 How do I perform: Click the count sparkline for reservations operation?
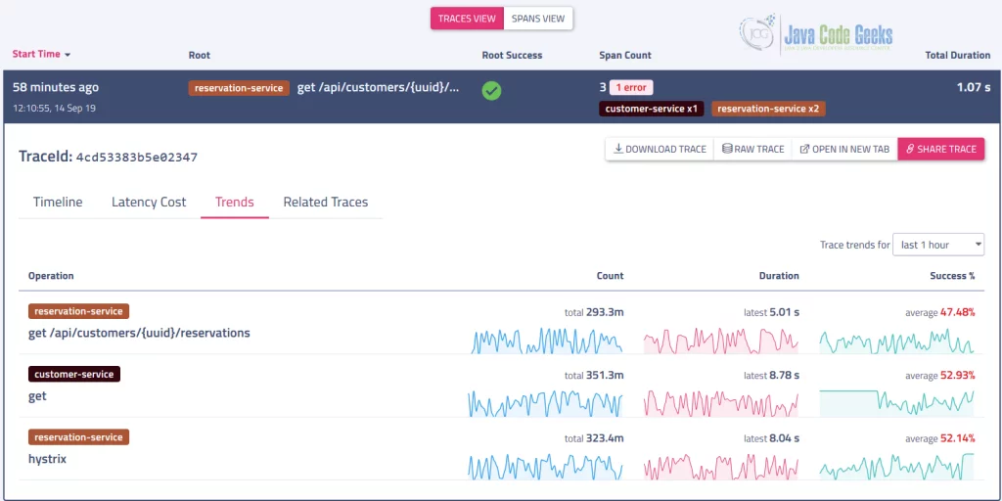(x=546, y=341)
